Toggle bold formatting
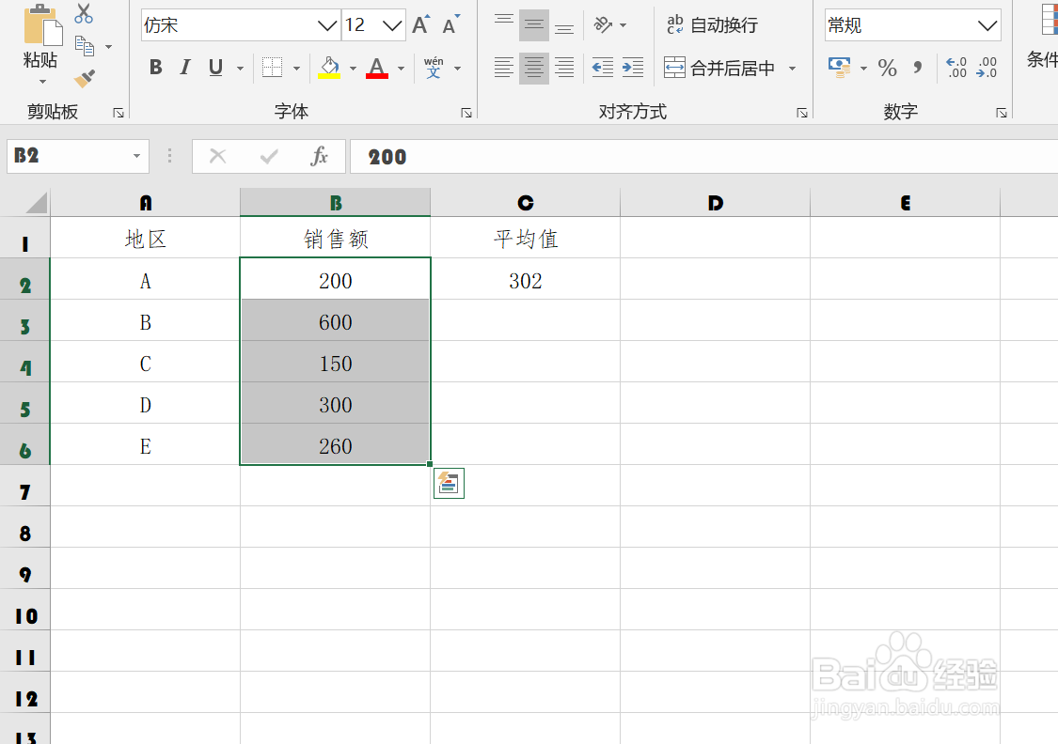 click(x=156, y=68)
